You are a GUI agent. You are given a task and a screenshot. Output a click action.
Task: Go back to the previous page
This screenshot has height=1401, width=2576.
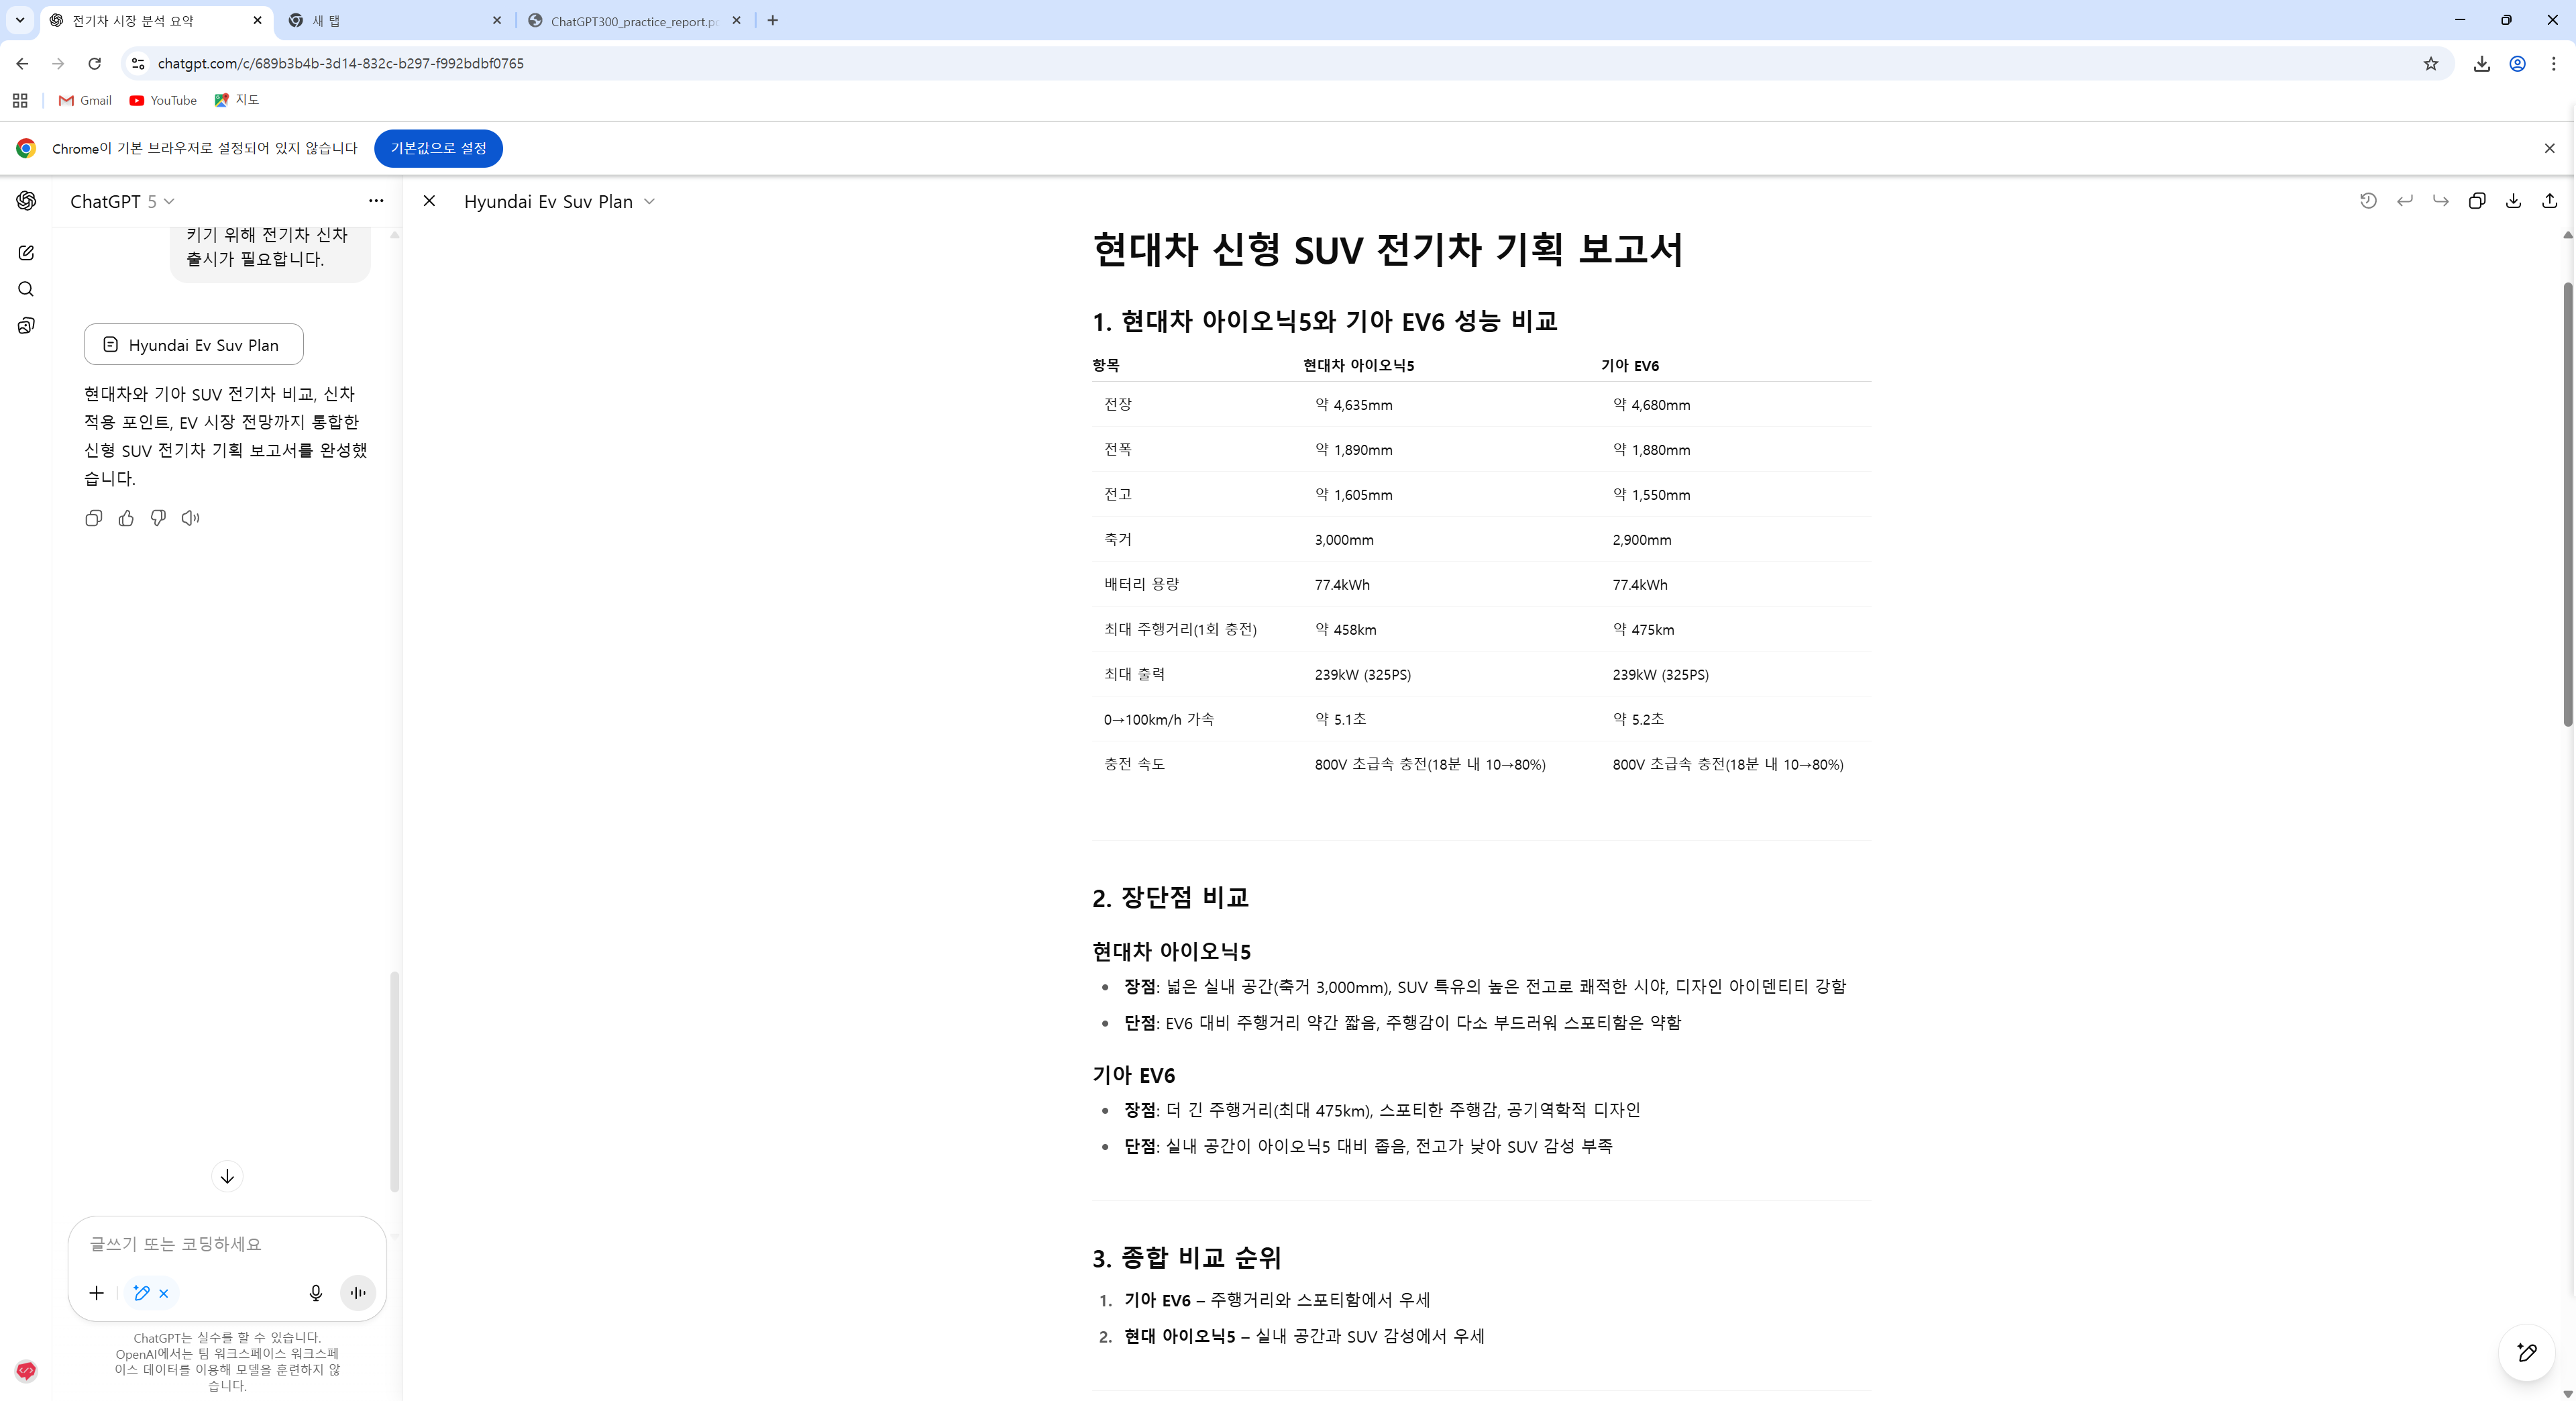[x=22, y=63]
